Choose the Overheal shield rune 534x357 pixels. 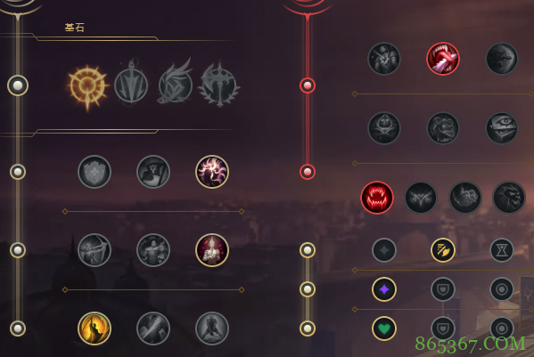click(94, 172)
